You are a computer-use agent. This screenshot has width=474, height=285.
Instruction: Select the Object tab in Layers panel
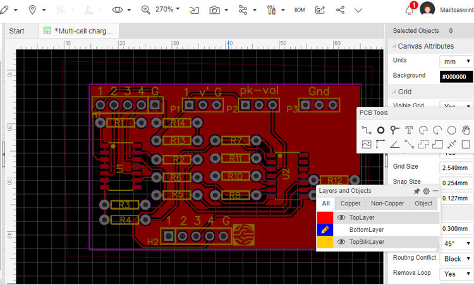pyautogui.click(x=423, y=203)
